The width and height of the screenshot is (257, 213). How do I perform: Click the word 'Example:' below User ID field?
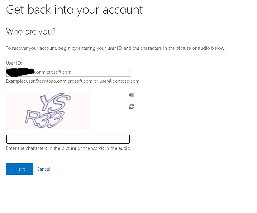tap(15, 81)
